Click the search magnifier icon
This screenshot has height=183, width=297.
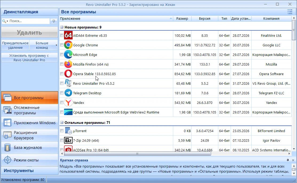(x=4, y=21)
